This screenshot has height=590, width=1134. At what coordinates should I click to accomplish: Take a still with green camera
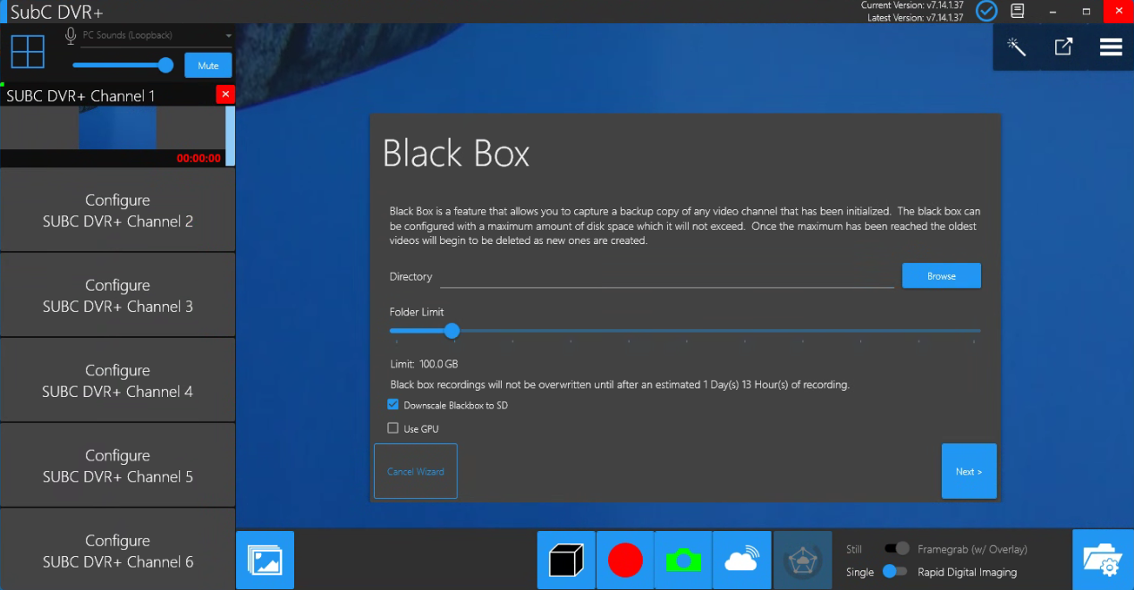click(684, 560)
